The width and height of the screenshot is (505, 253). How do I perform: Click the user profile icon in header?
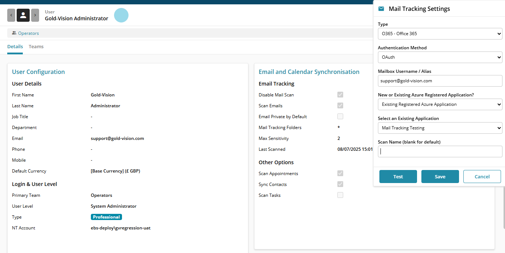pyautogui.click(x=23, y=15)
